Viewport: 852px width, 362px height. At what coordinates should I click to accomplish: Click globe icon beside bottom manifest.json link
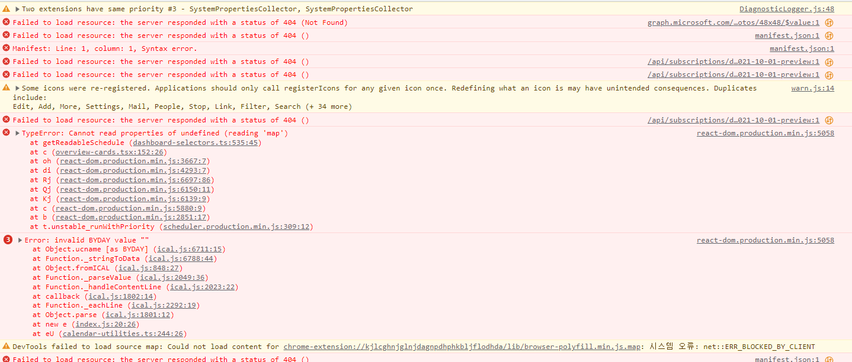[829, 359]
